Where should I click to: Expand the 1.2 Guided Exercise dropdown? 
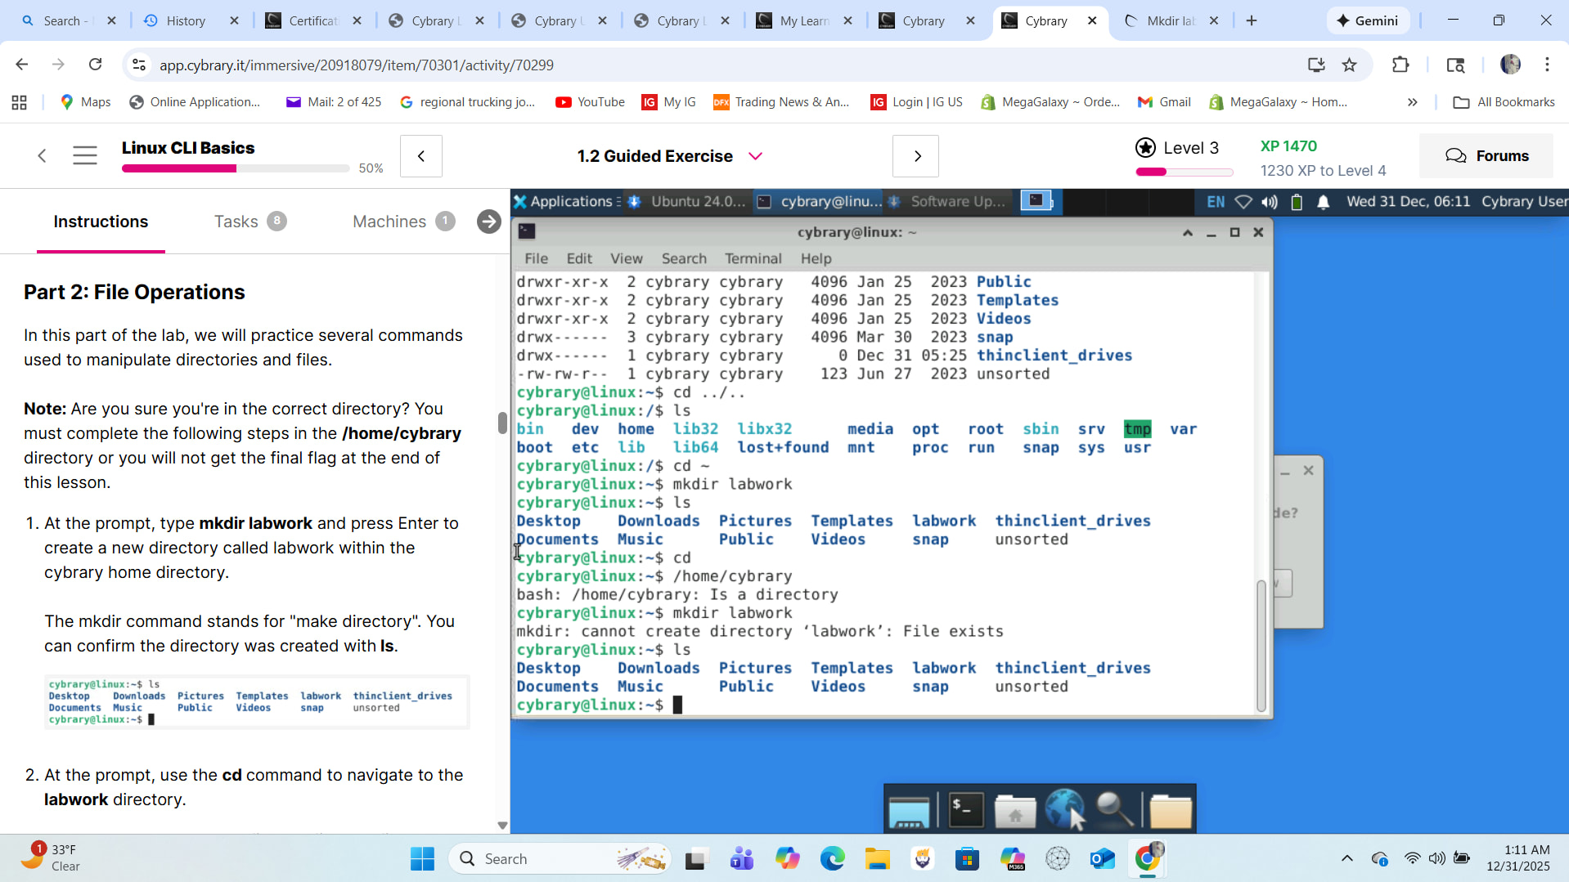755,156
